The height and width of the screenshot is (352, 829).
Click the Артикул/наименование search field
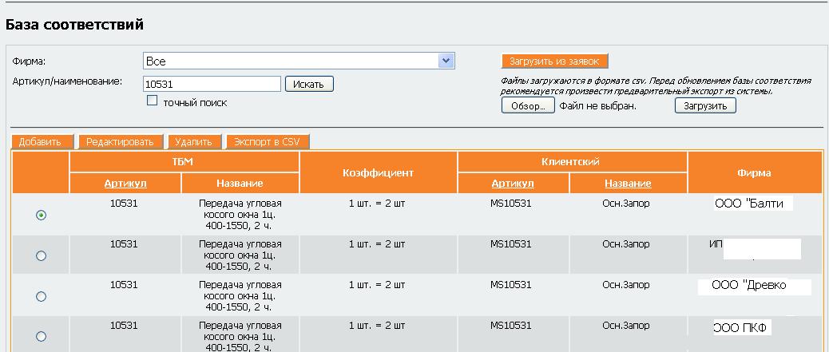[212, 84]
